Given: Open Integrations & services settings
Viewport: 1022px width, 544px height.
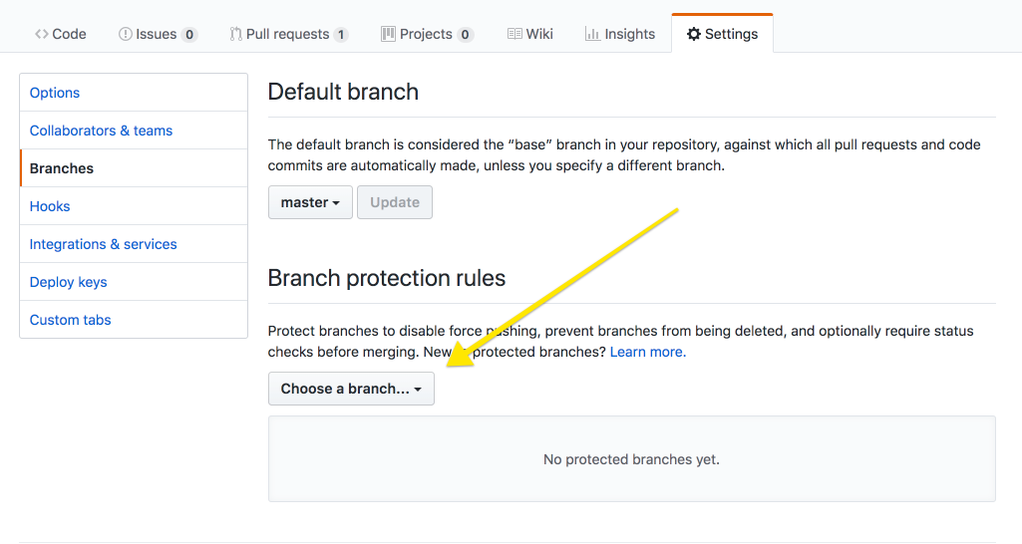Looking at the screenshot, I should (x=134, y=244).
